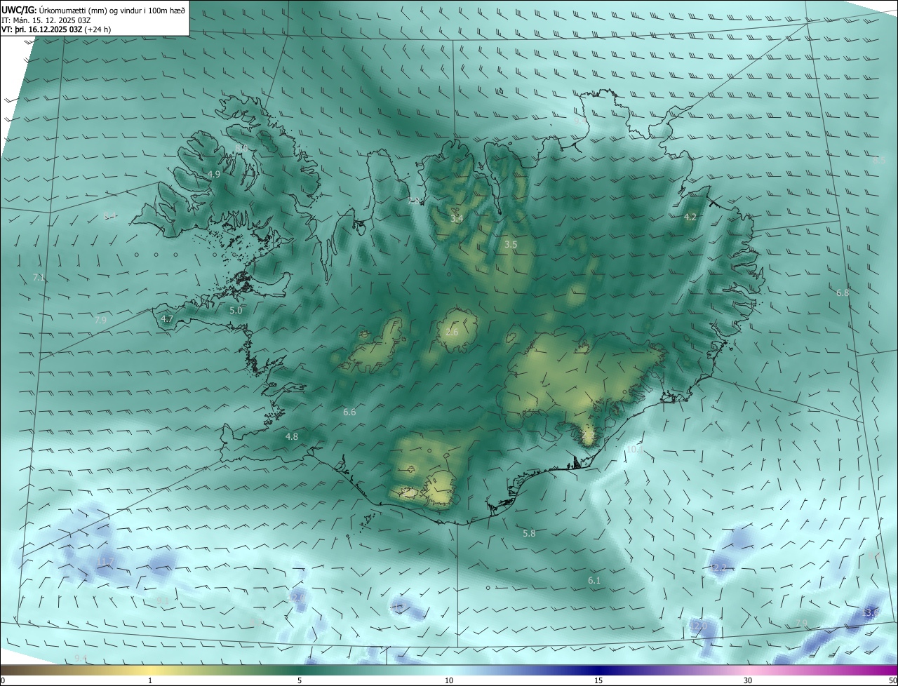The height and width of the screenshot is (686, 898).
Task: Click the 6.1 value south of Iceland
Action: click(594, 581)
